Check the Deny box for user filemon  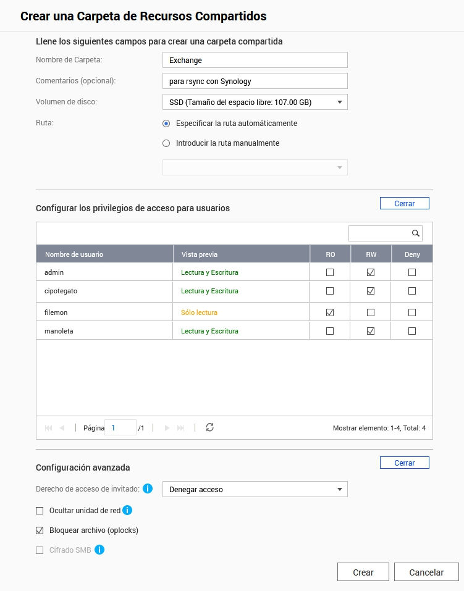coord(412,312)
